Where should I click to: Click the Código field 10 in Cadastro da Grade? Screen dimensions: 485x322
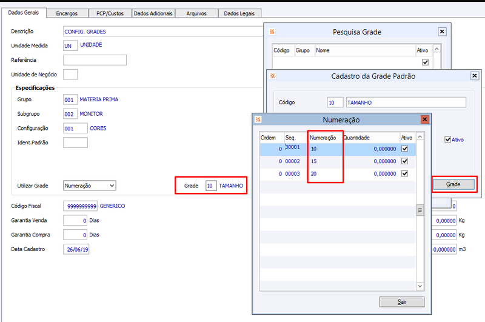pyautogui.click(x=335, y=102)
